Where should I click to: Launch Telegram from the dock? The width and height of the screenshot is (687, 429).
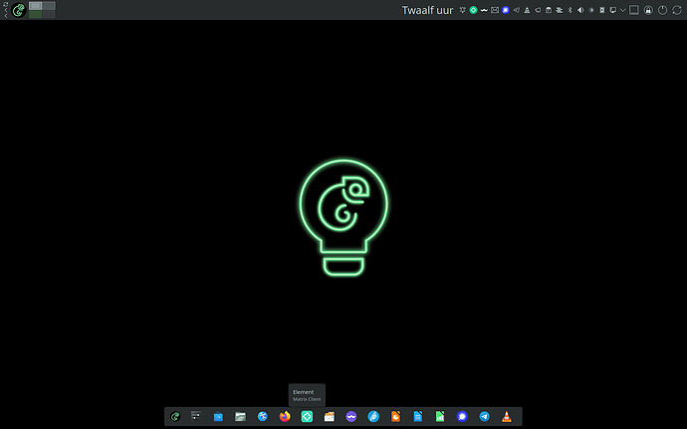(x=485, y=416)
